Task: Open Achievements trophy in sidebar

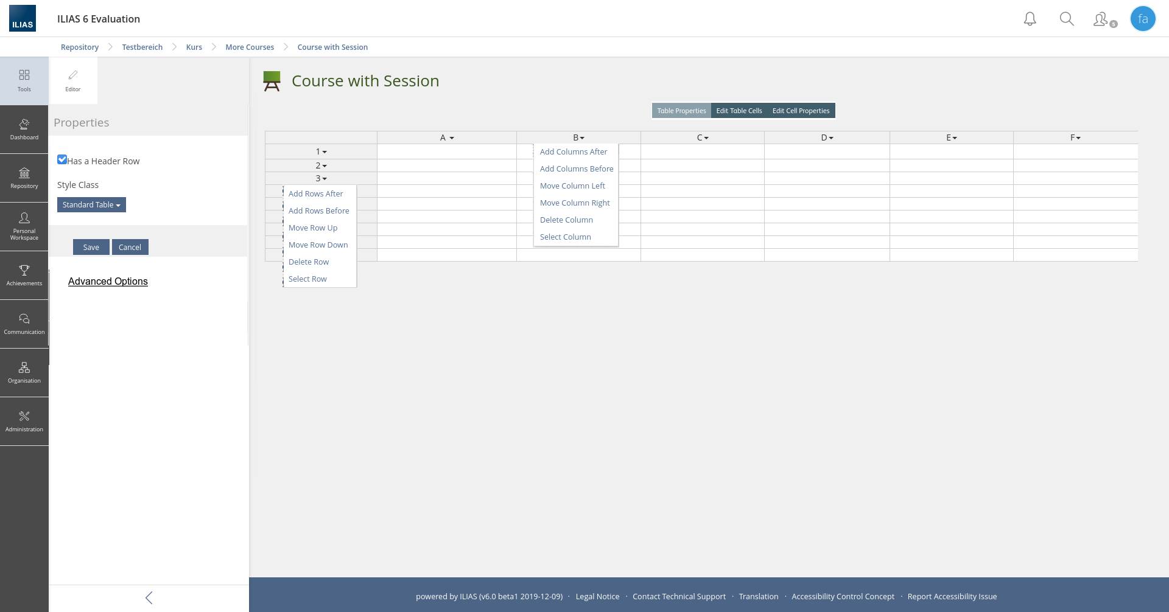Action: click(24, 275)
